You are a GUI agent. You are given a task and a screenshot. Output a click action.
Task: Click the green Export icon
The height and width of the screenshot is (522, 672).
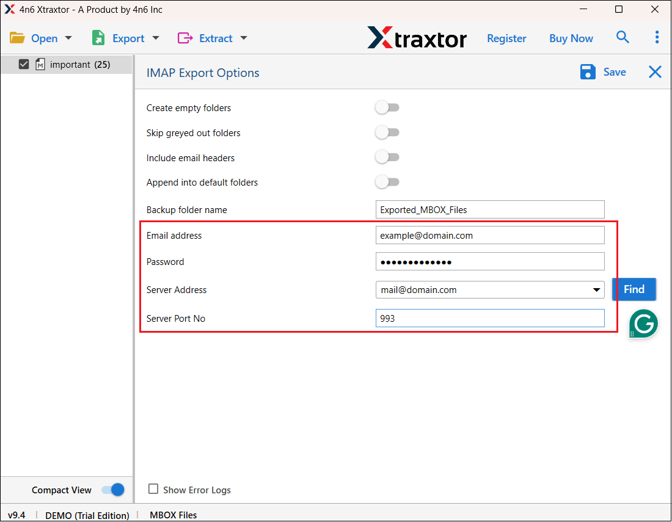point(98,37)
